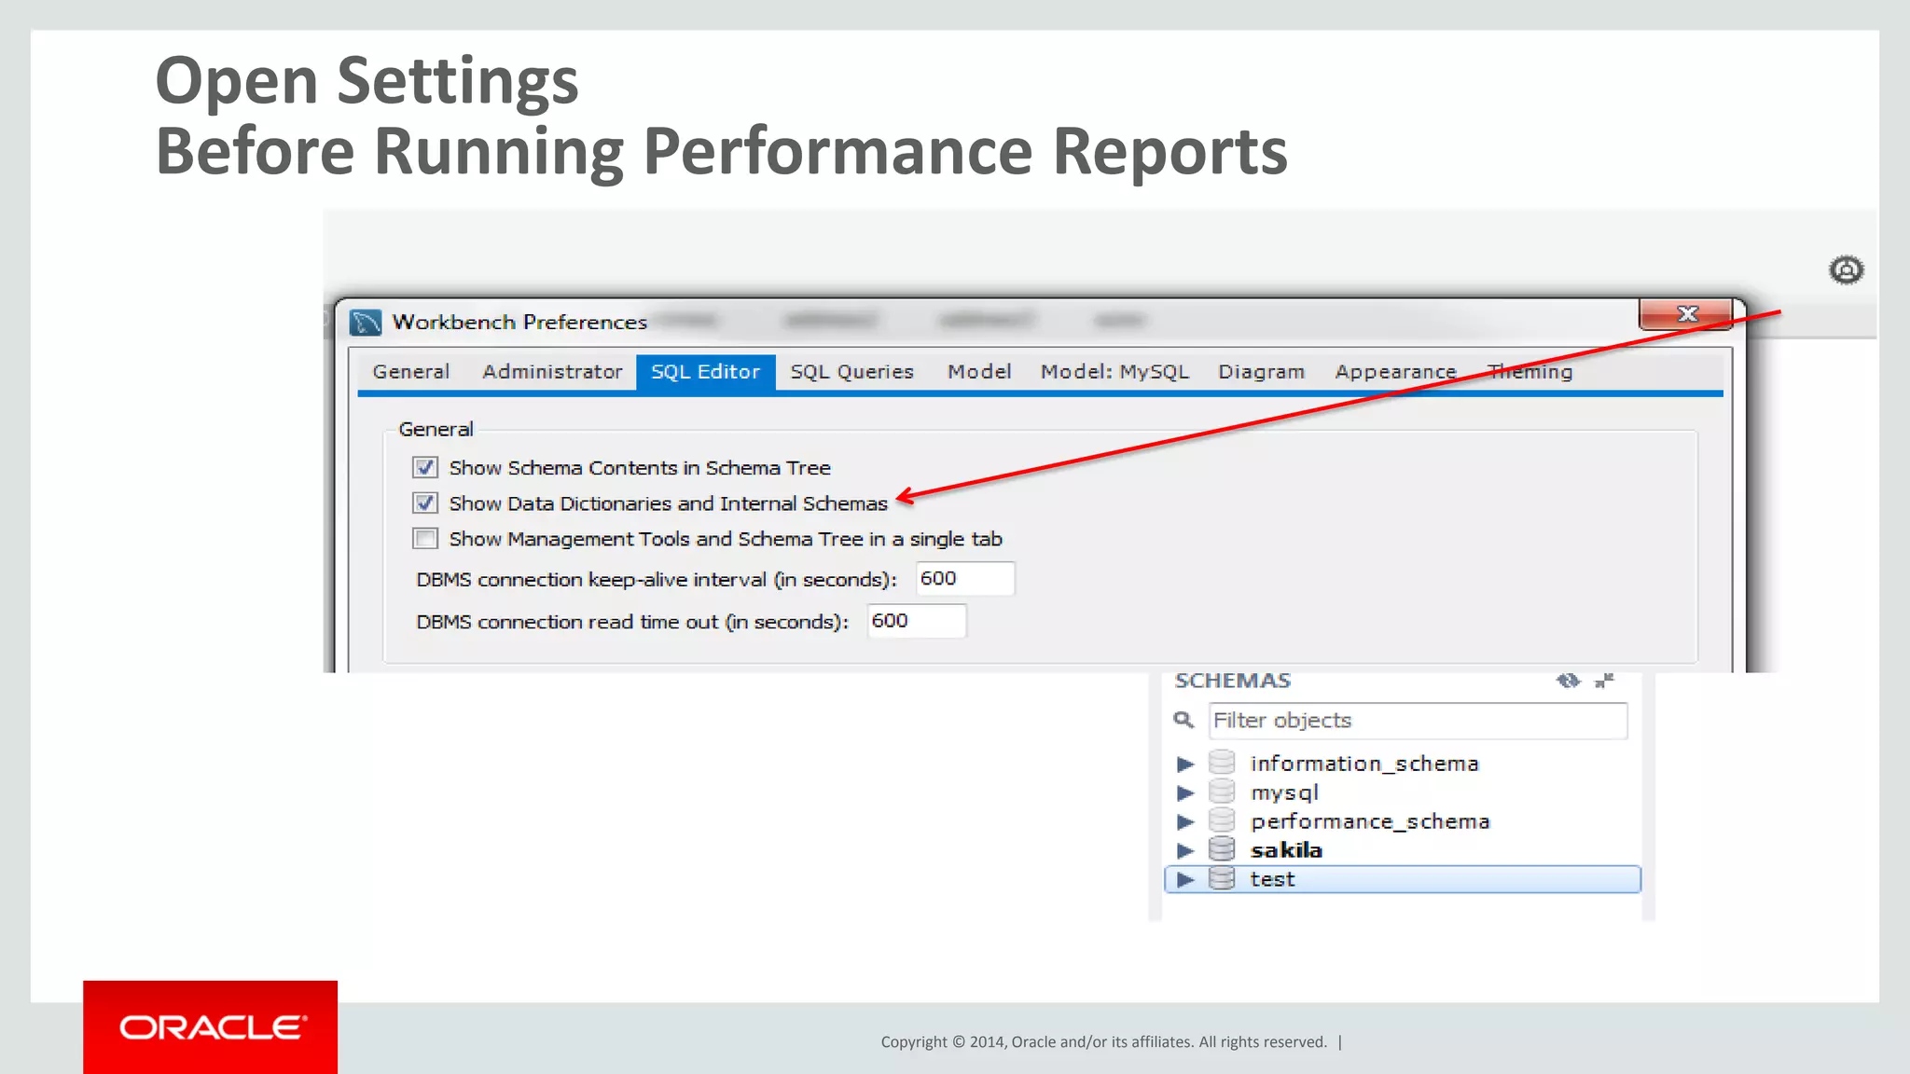Viewport: 1910px width, 1074px height.
Task: Click the filter objects magnifier icon
Action: 1183,720
